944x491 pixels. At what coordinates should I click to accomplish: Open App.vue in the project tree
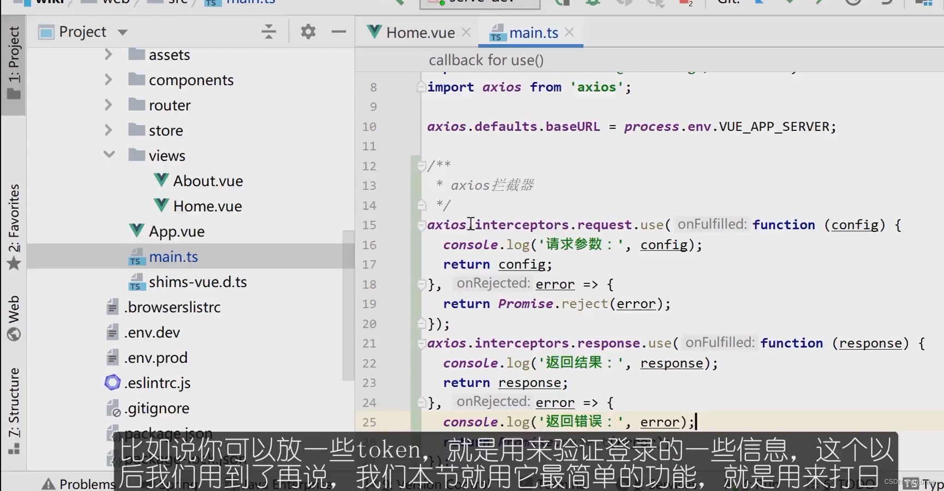(176, 231)
